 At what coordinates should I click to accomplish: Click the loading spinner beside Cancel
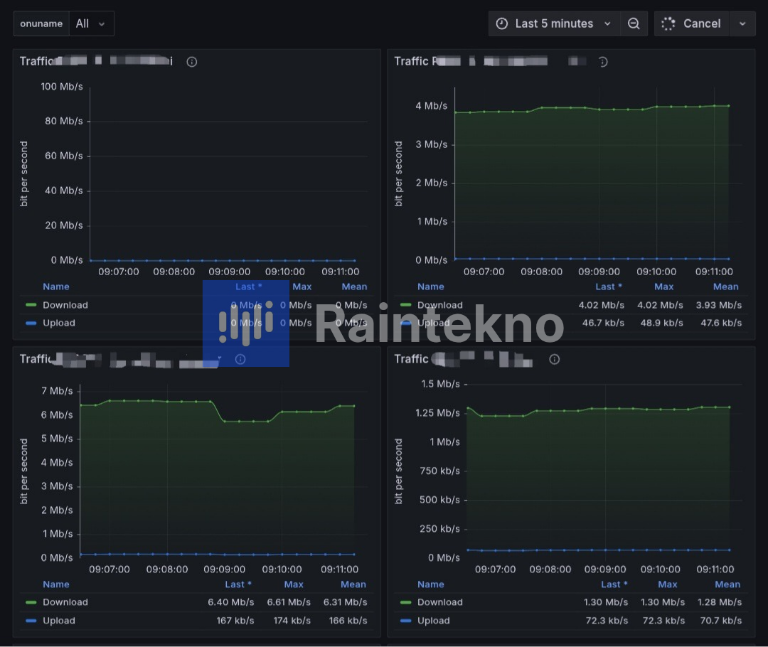[x=668, y=23]
